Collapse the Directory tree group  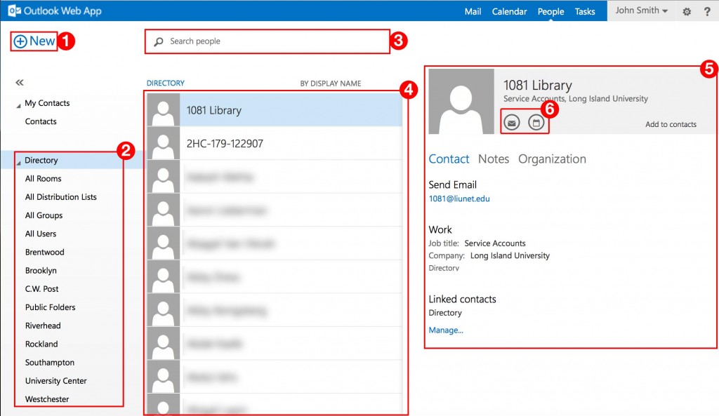point(19,162)
